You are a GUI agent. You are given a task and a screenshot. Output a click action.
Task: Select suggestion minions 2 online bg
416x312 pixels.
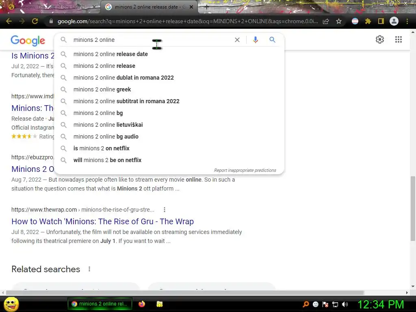point(169,113)
